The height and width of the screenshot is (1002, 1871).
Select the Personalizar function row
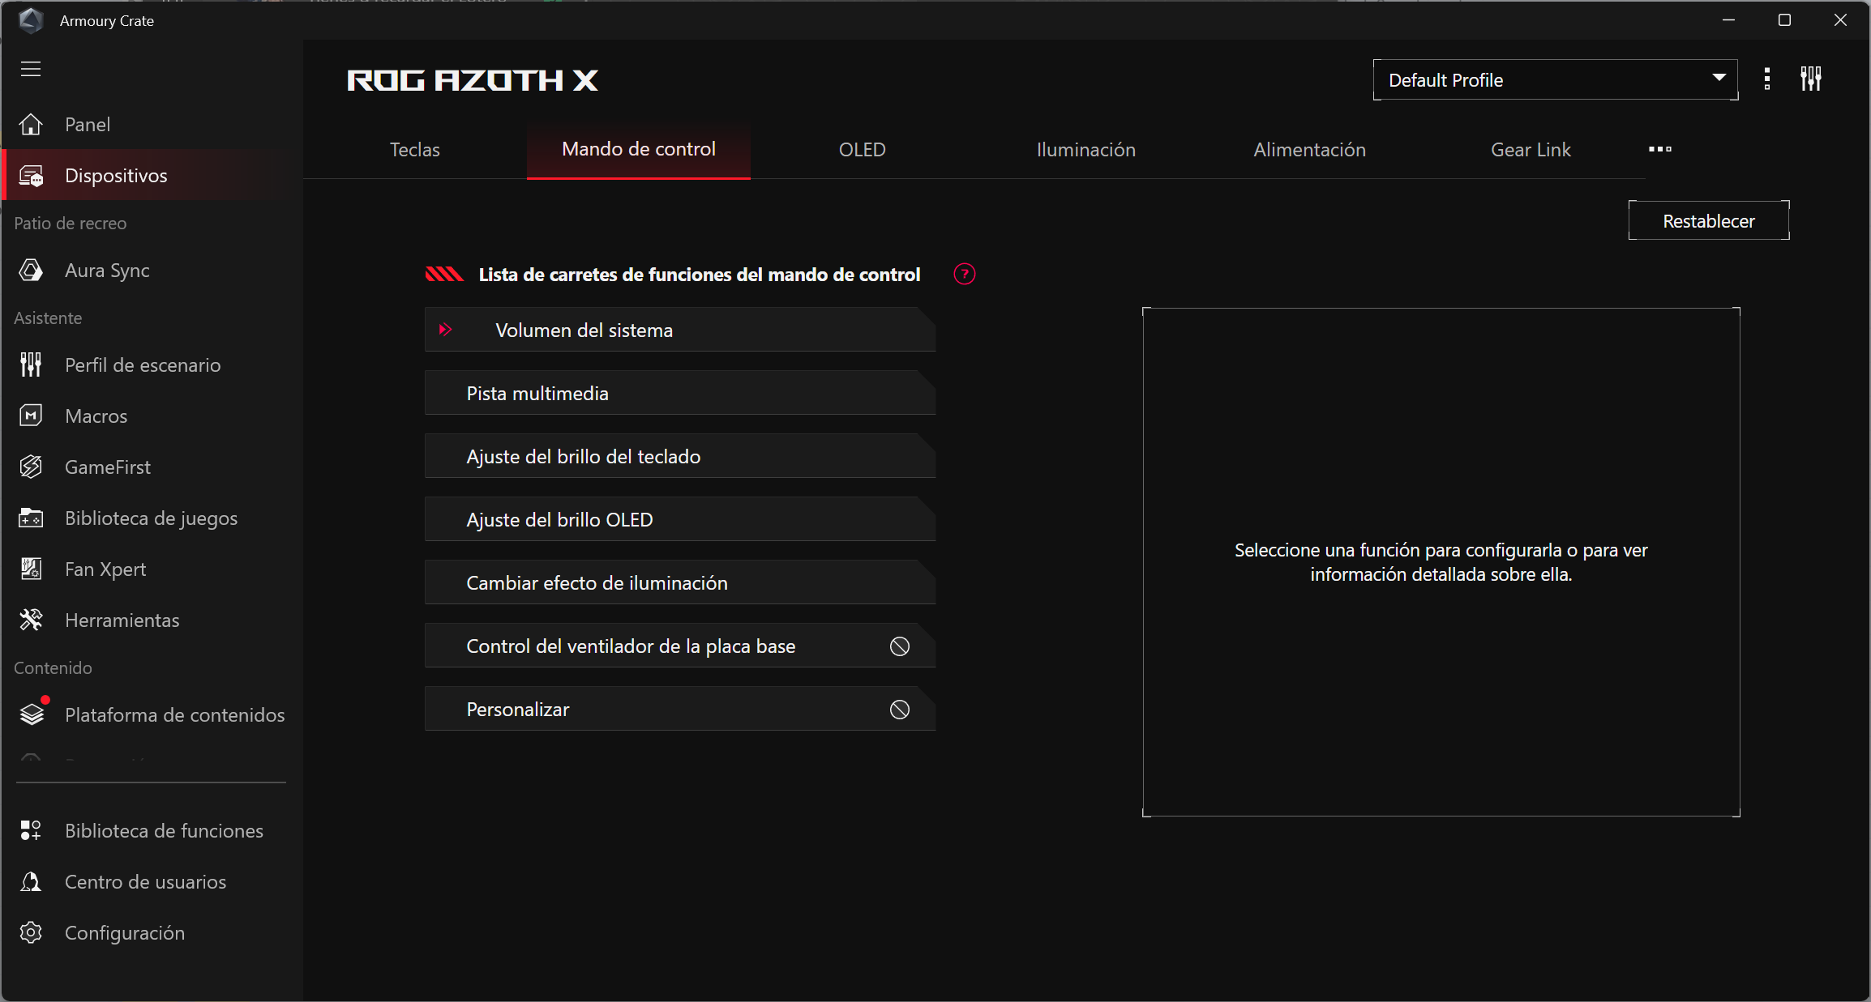pos(680,709)
